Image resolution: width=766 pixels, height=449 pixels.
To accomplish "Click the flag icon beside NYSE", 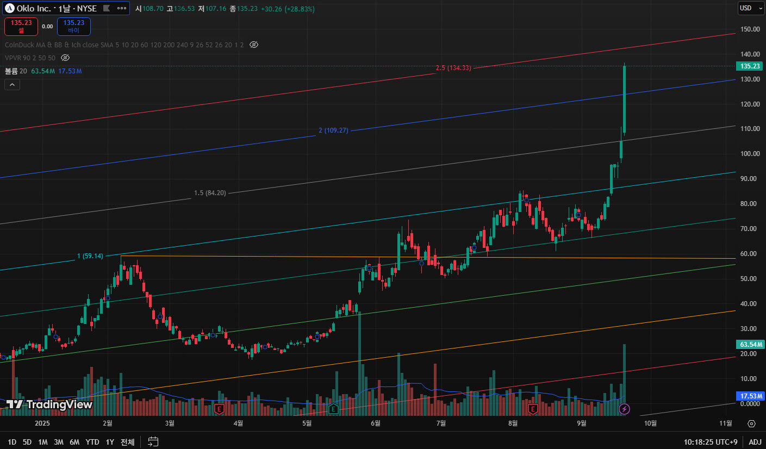I will point(106,8).
